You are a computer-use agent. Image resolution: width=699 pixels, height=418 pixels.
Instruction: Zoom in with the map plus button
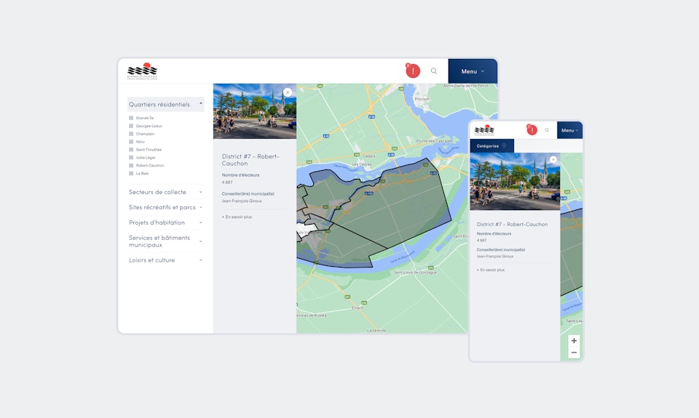[574, 340]
